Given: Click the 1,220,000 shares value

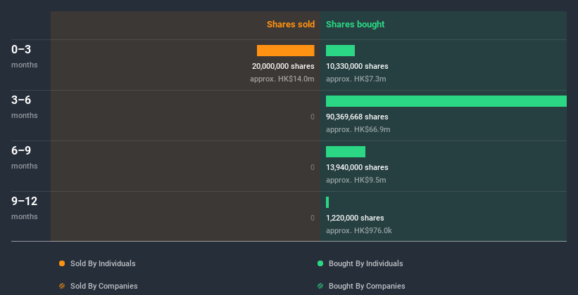Looking at the screenshot, I should (x=355, y=218).
